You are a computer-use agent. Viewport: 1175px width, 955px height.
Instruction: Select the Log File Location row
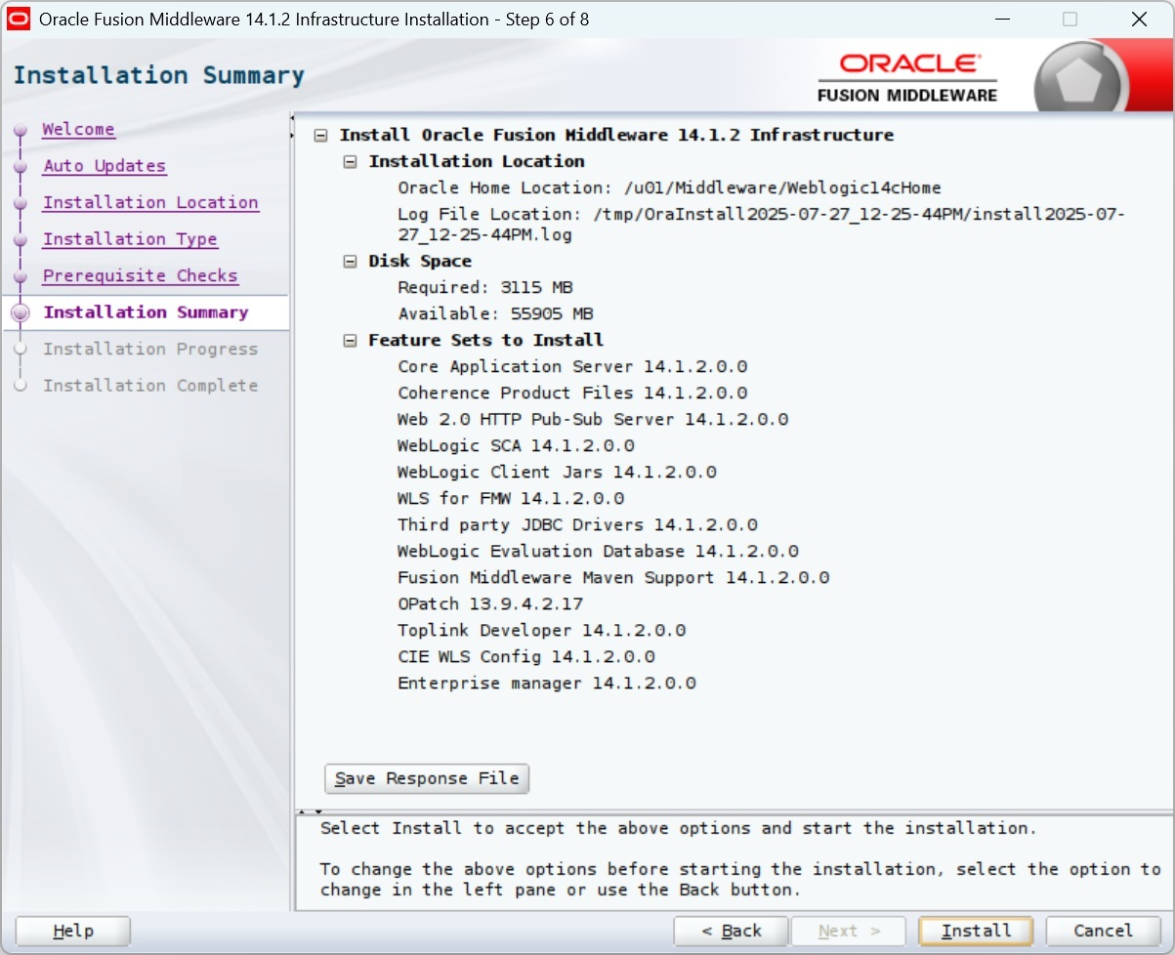761,225
